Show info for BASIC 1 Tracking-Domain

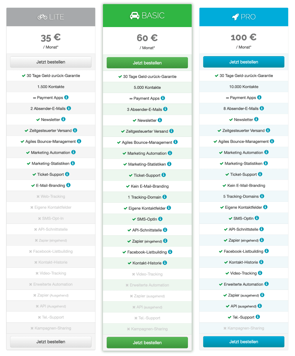(x=165, y=197)
